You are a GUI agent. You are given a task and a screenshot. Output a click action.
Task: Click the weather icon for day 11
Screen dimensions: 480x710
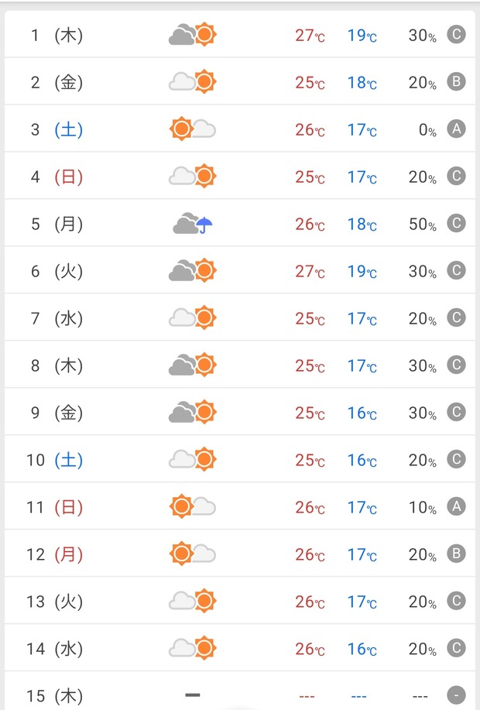pyautogui.click(x=193, y=506)
